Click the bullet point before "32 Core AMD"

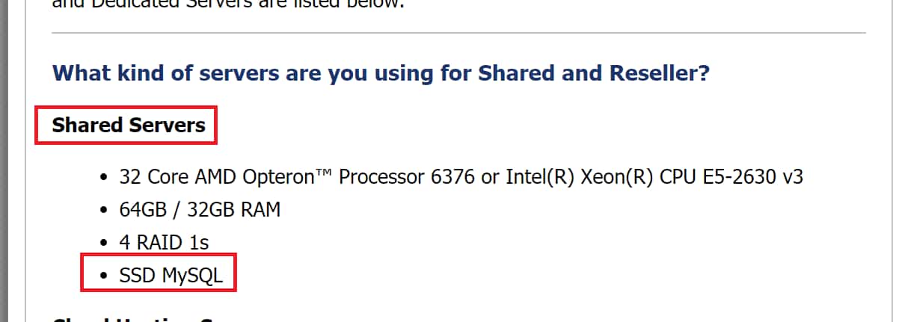[104, 178]
